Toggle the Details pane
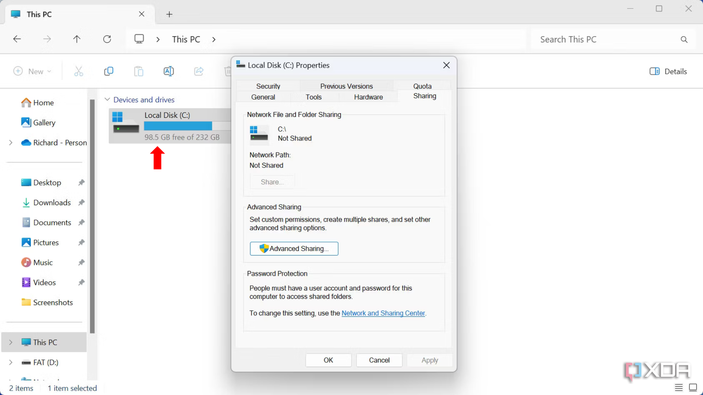 pos(668,71)
